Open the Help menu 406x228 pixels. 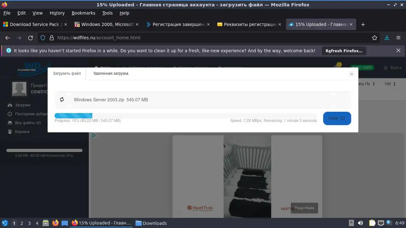pyautogui.click(x=124, y=13)
